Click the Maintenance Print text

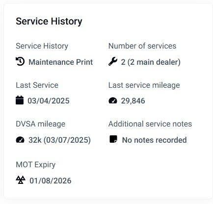pyautogui.click(x=61, y=62)
